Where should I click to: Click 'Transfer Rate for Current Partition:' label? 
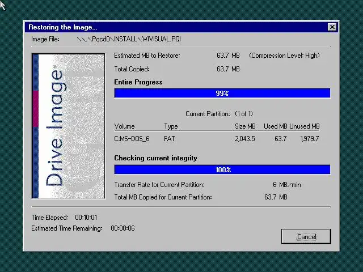(159, 185)
